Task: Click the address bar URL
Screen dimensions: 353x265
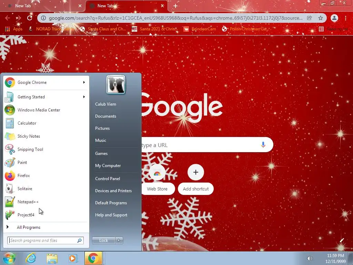Action: 175,18
